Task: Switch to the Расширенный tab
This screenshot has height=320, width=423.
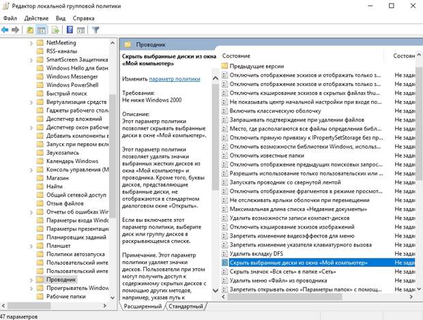Action: (x=143, y=306)
